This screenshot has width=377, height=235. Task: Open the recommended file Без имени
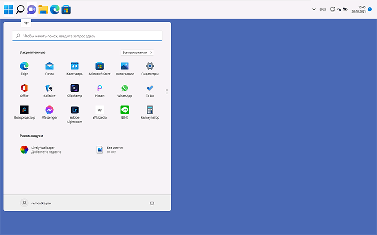point(109,150)
